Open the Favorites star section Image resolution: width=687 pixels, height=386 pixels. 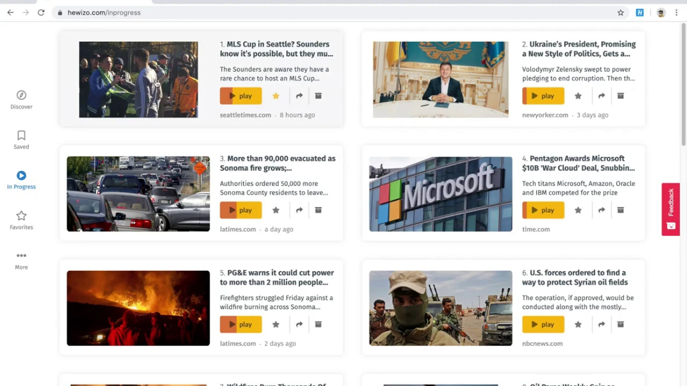click(21, 220)
